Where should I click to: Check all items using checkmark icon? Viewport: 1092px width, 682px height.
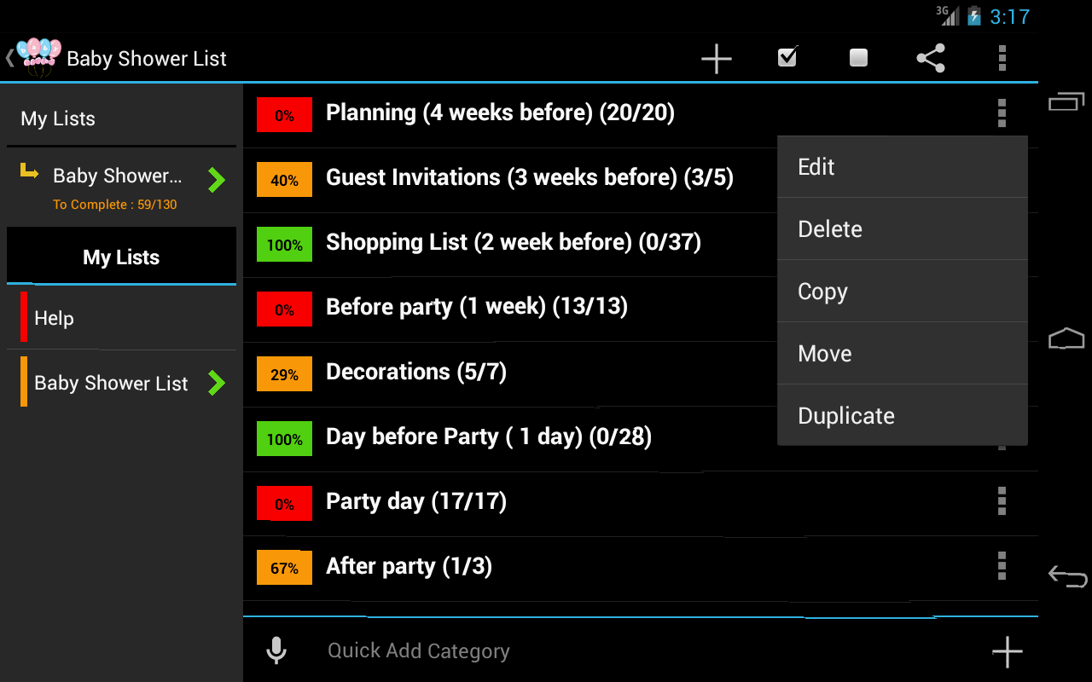click(787, 58)
